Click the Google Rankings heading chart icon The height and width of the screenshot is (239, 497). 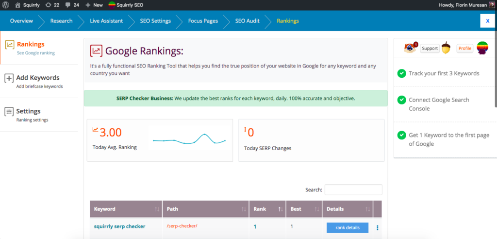97,51
